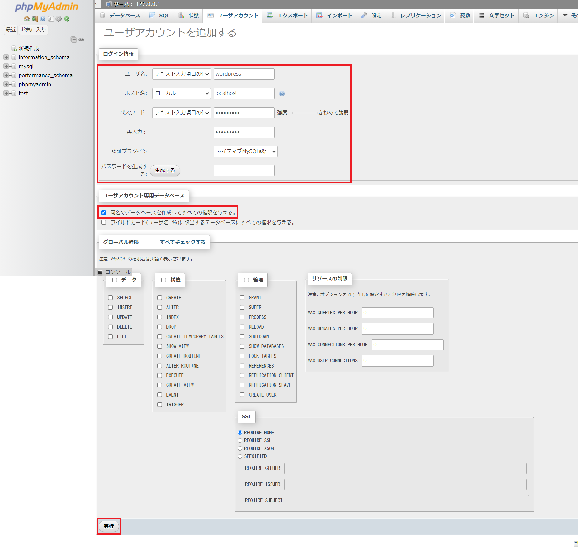Click the help icon beside the localhost field
The width and height of the screenshot is (578, 556).
click(282, 94)
